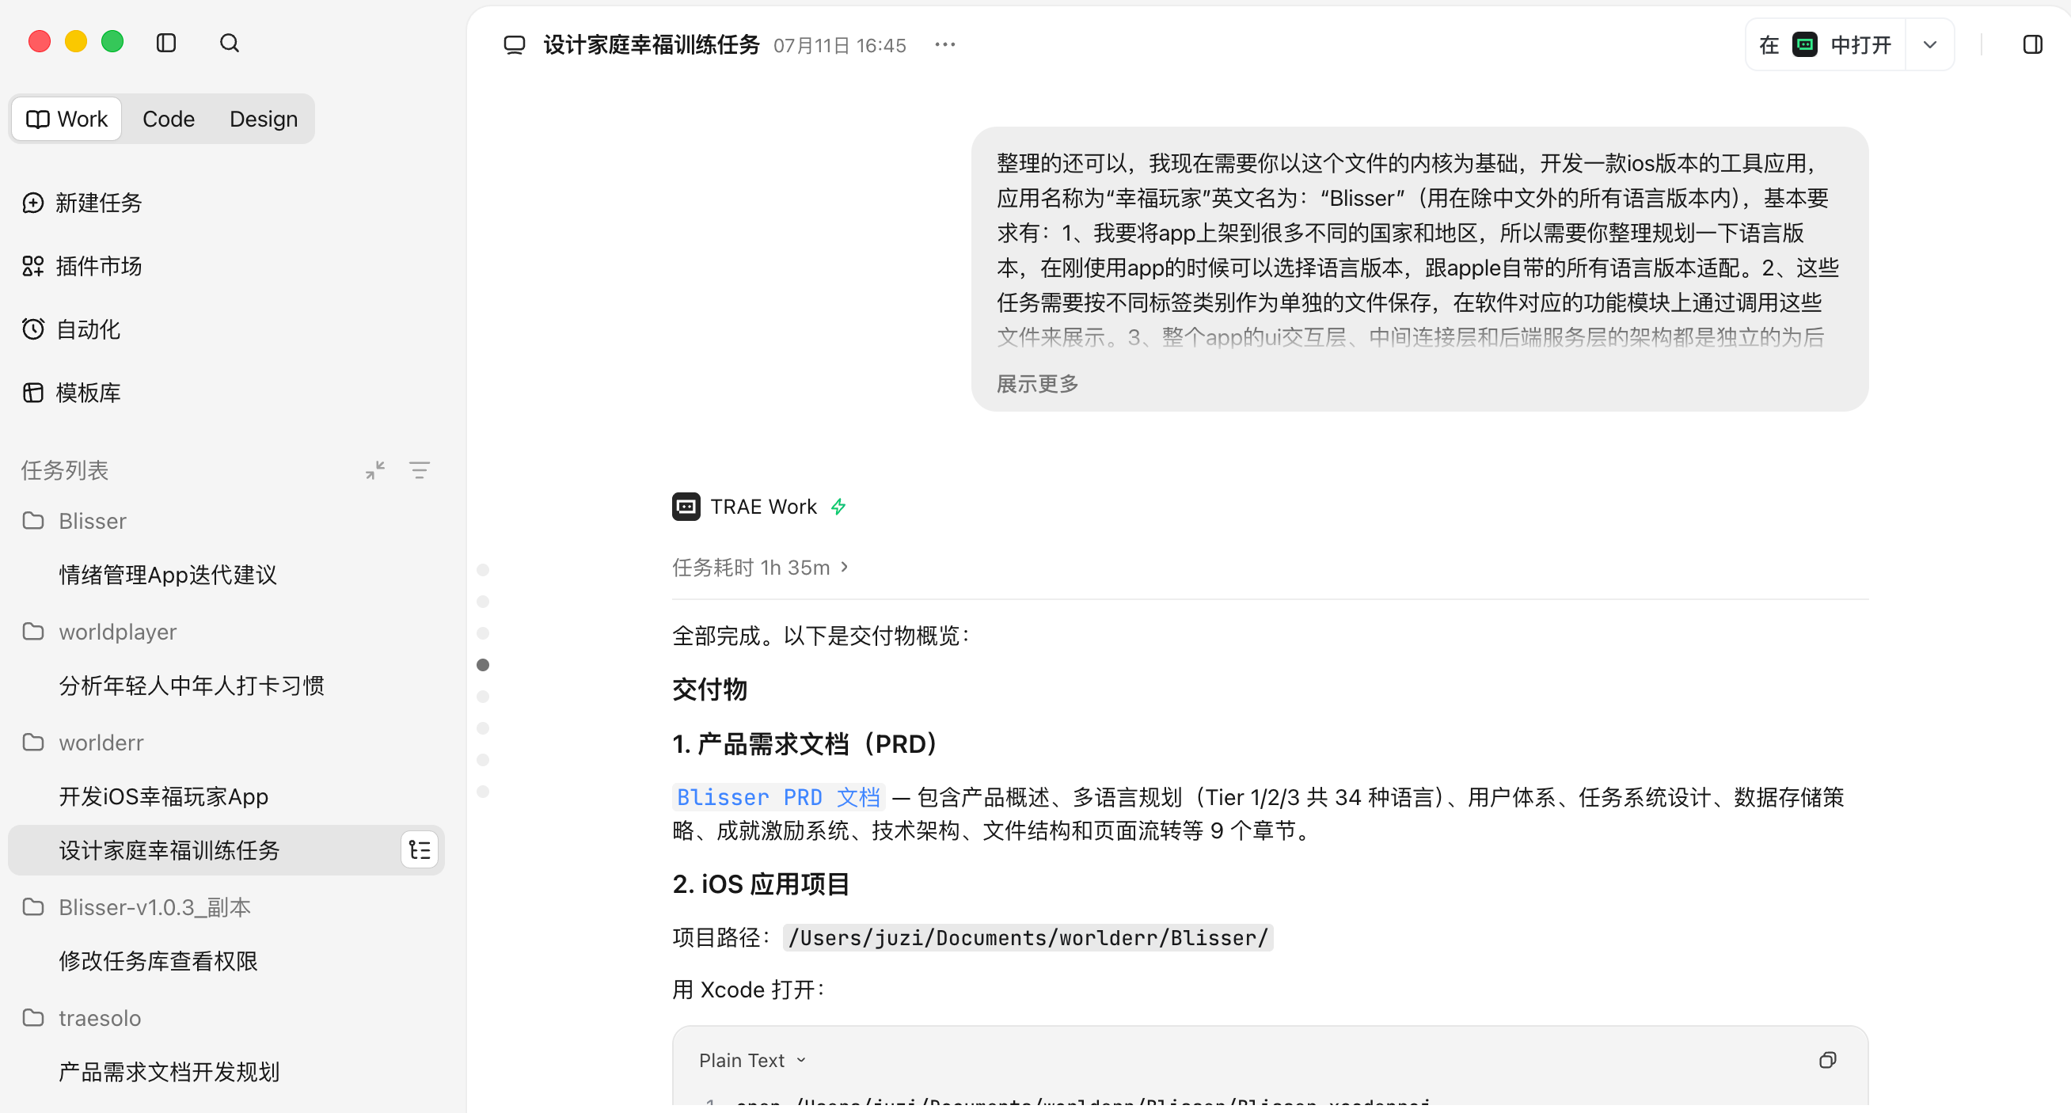Screen dimensions: 2071x1113
Task: Toggle the right side panel icon
Action: click(2033, 45)
